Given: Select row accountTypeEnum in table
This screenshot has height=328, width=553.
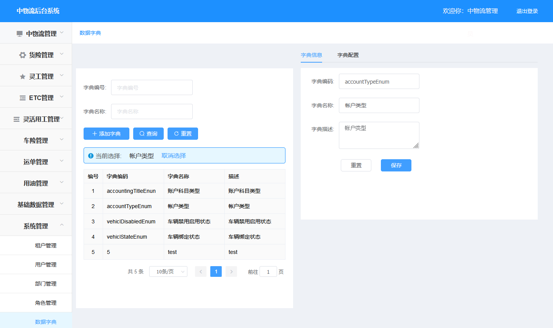Looking at the screenshot, I should (184, 206).
